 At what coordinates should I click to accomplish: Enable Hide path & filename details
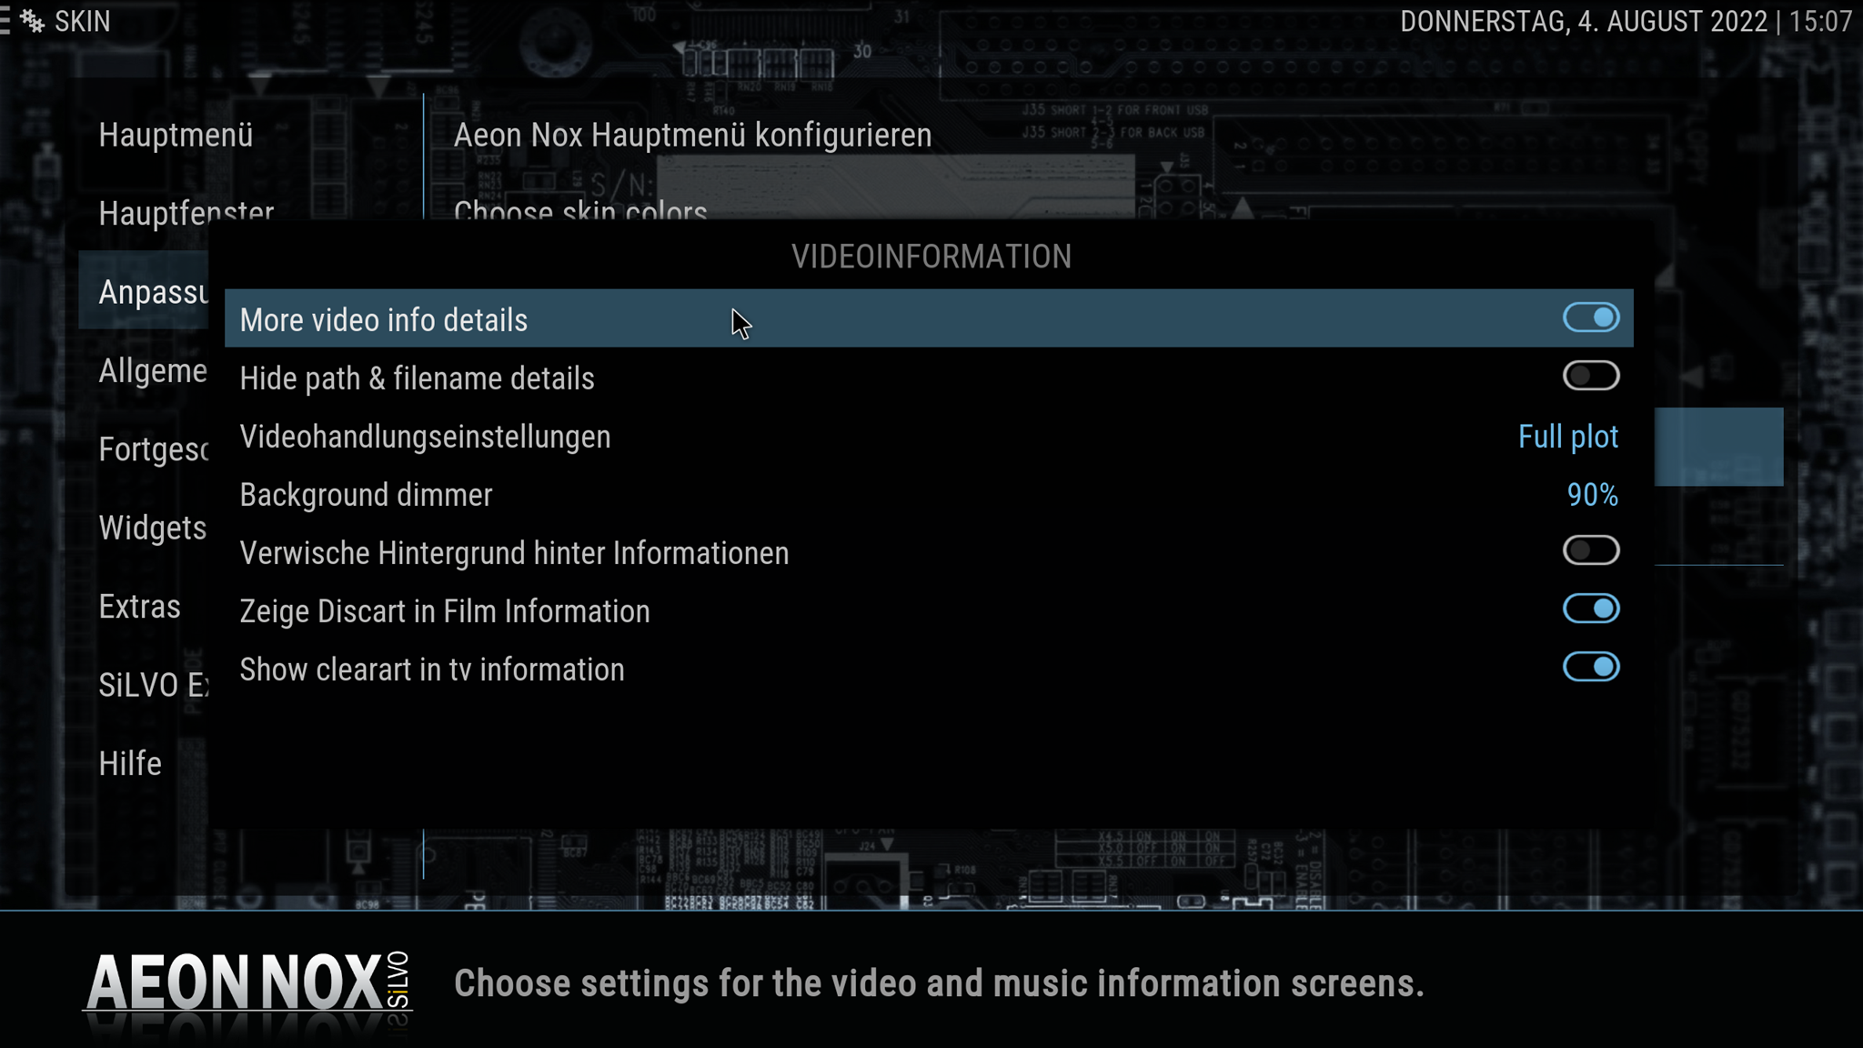pyautogui.click(x=1591, y=376)
